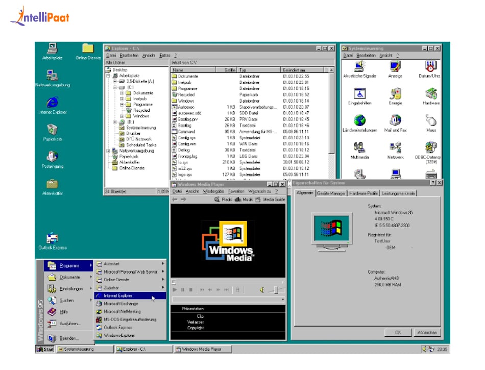Open Einstellungen in the Start menu
Viewport: 485px width, 370px height.
[x=68, y=289]
